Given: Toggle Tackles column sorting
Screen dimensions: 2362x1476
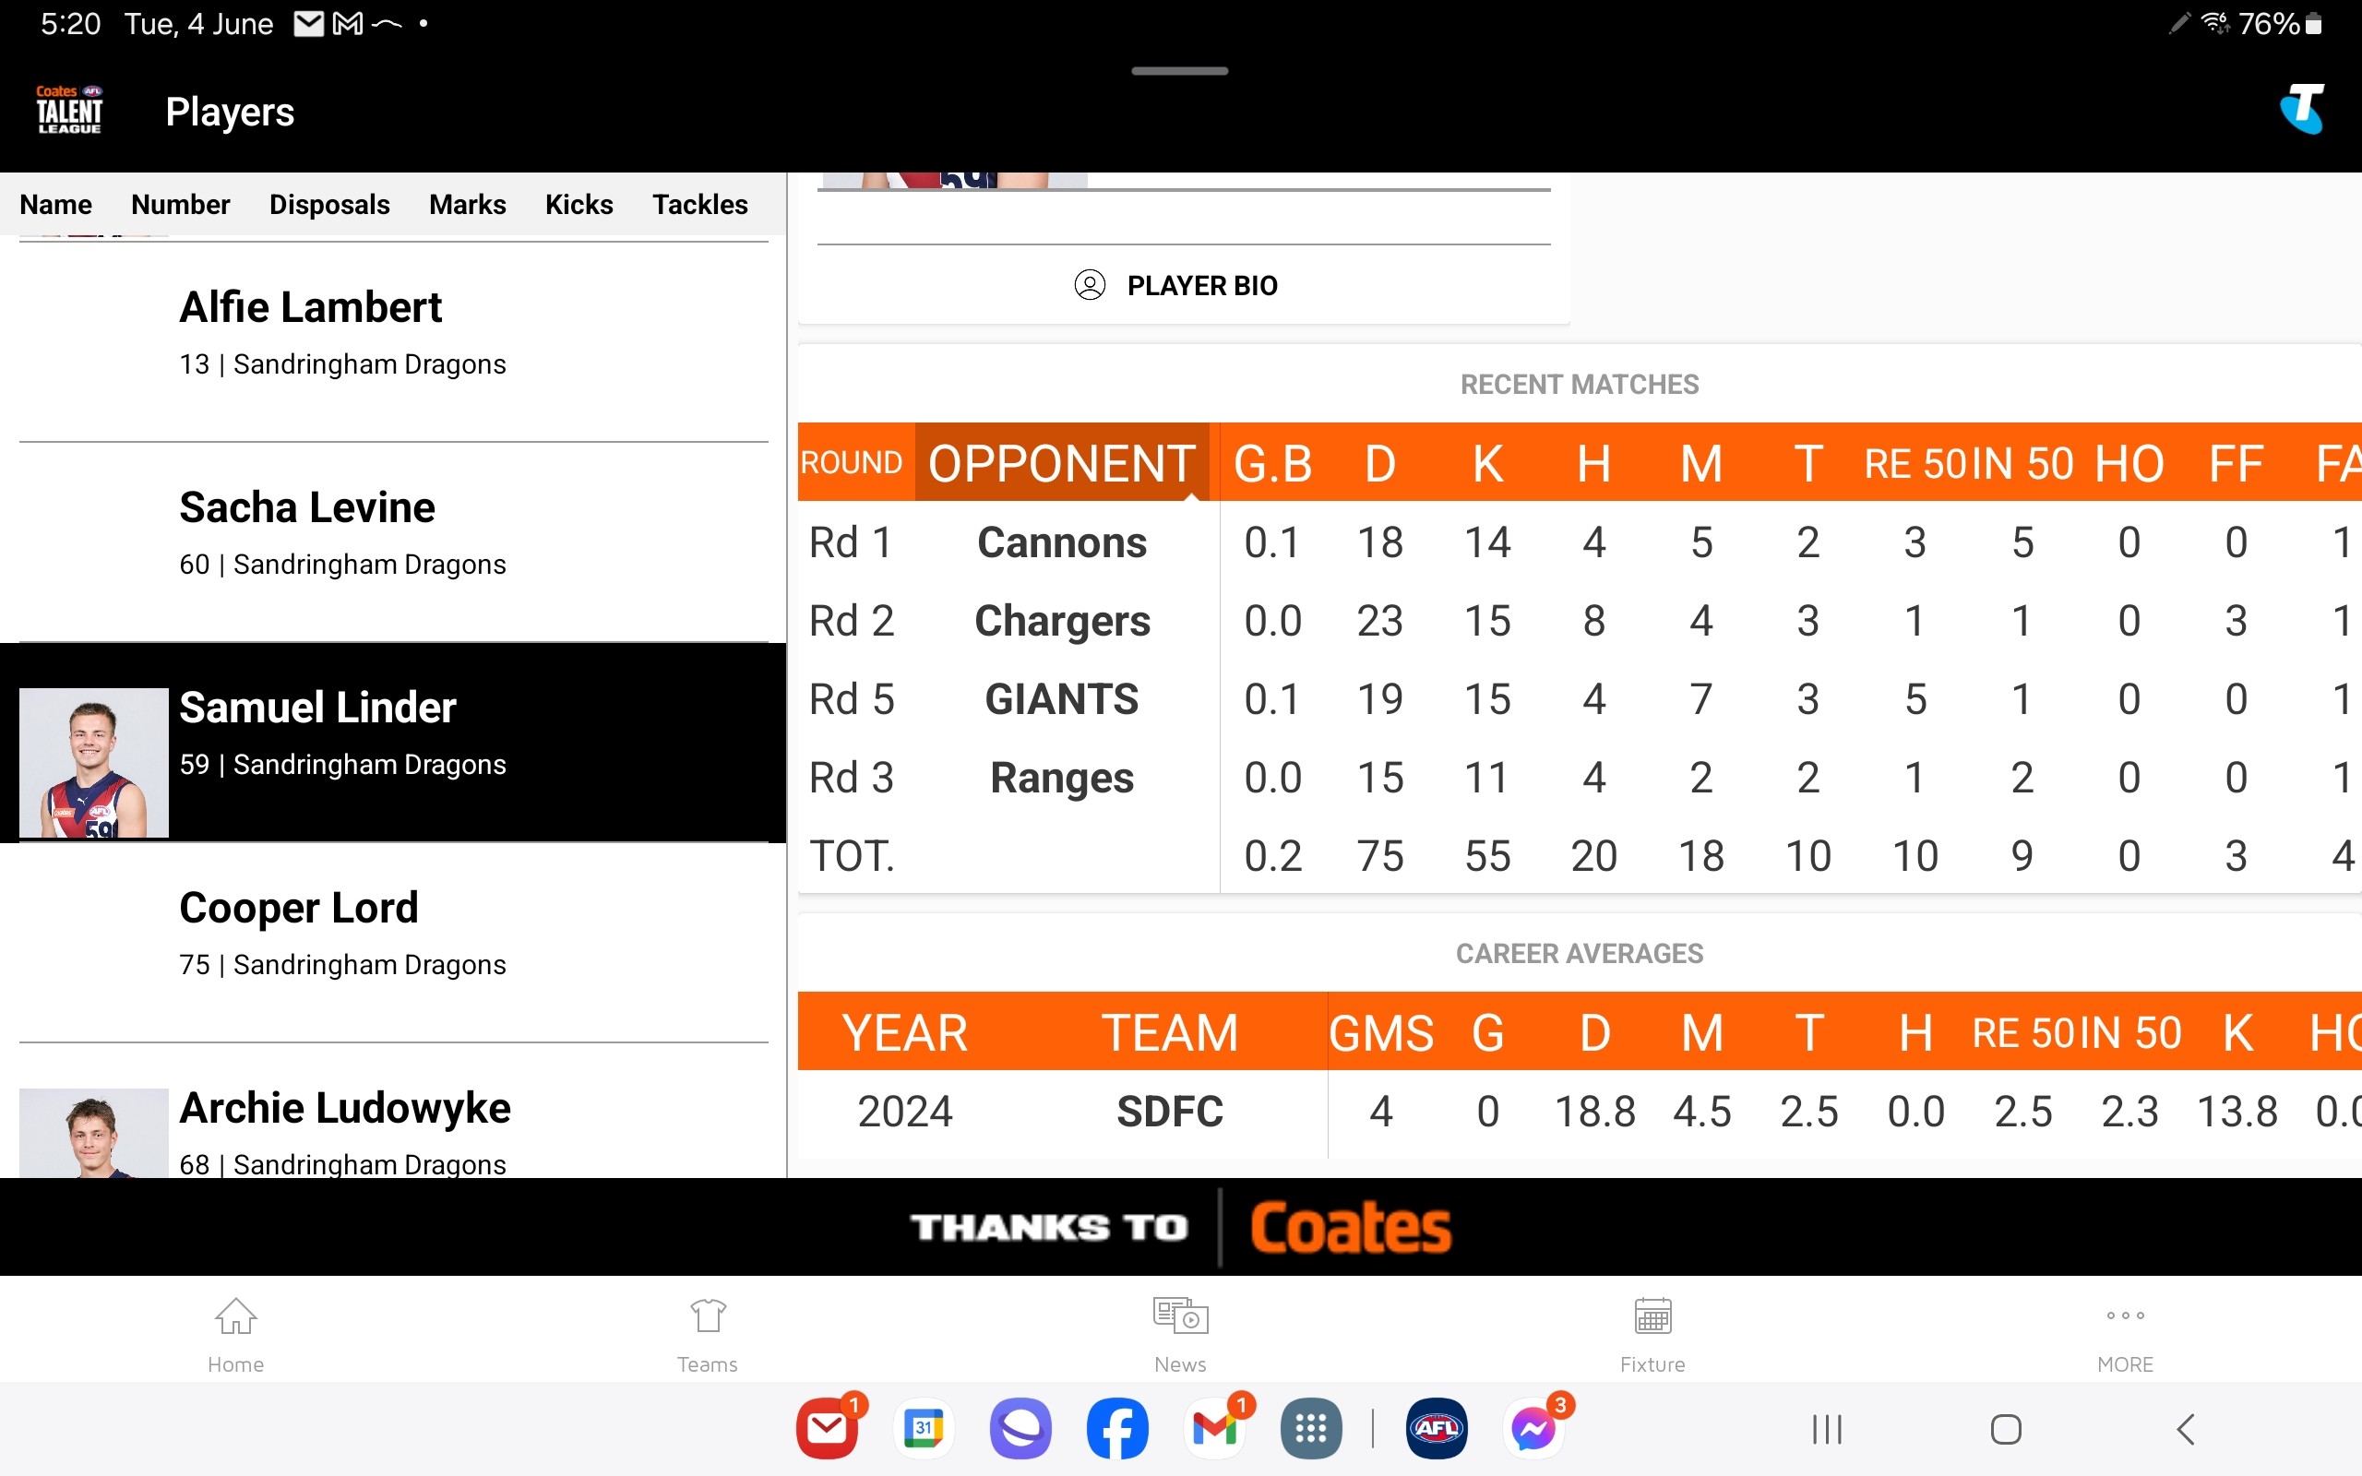Looking at the screenshot, I should point(698,204).
